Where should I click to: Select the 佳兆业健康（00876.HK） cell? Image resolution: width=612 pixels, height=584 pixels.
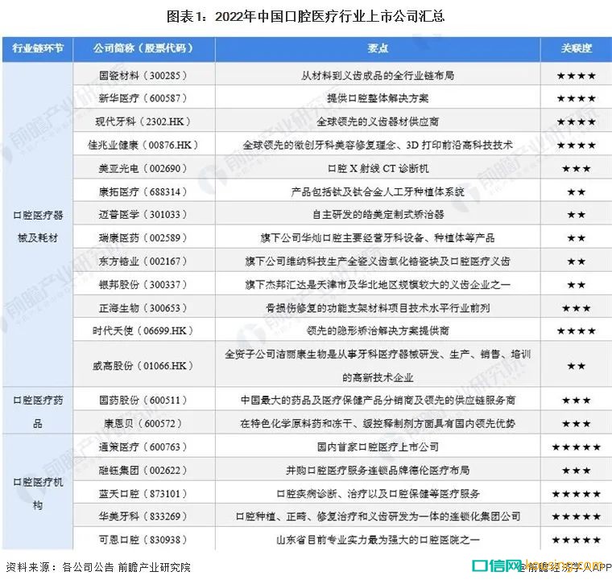pyautogui.click(x=143, y=145)
